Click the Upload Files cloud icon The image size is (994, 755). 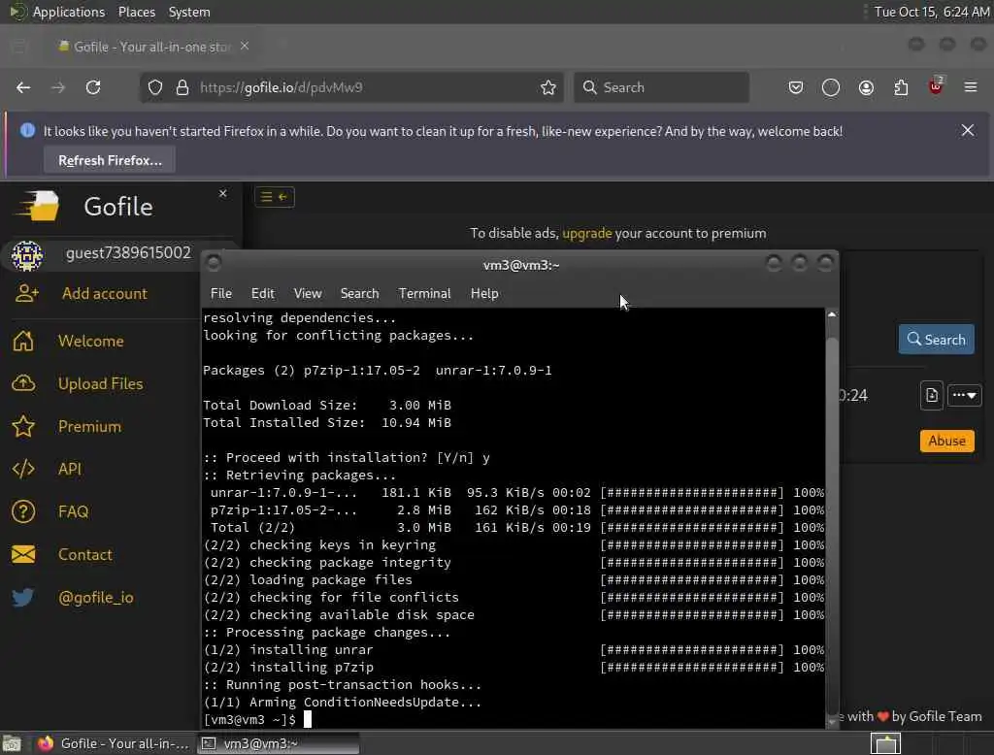(x=23, y=383)
